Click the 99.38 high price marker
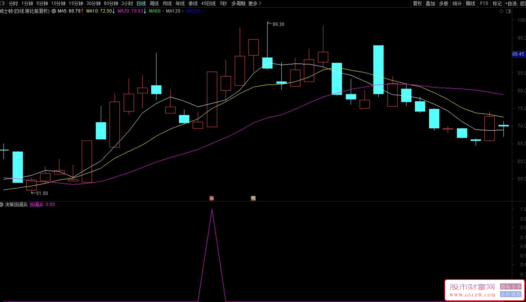This screenshot has width=526, height=302. tap(278, 24)
